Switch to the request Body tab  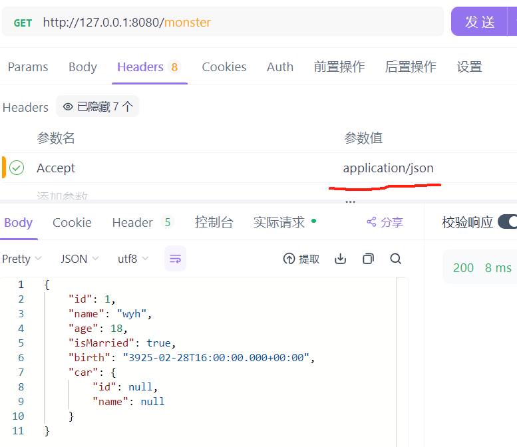pos(83,67)
